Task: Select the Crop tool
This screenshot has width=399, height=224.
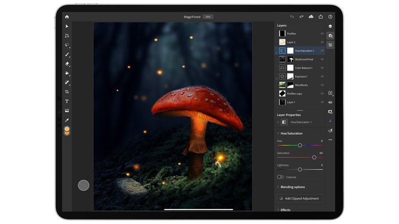Action: pos(67,92)
